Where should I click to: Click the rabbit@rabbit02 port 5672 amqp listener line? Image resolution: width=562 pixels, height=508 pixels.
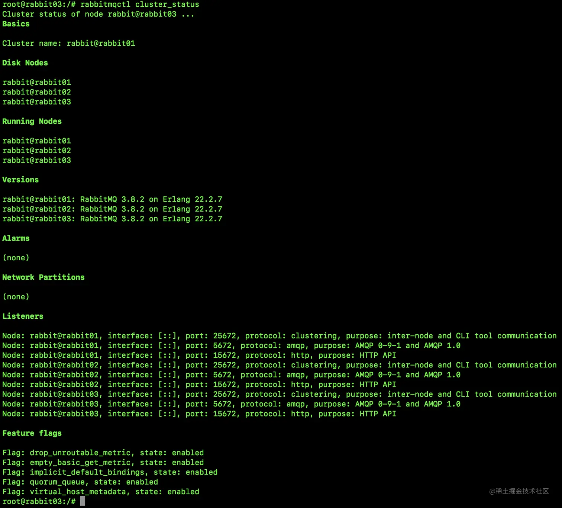click(x=232, y=375)
